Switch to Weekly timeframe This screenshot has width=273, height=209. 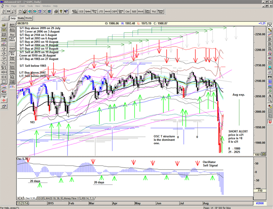tap(21, 19)
